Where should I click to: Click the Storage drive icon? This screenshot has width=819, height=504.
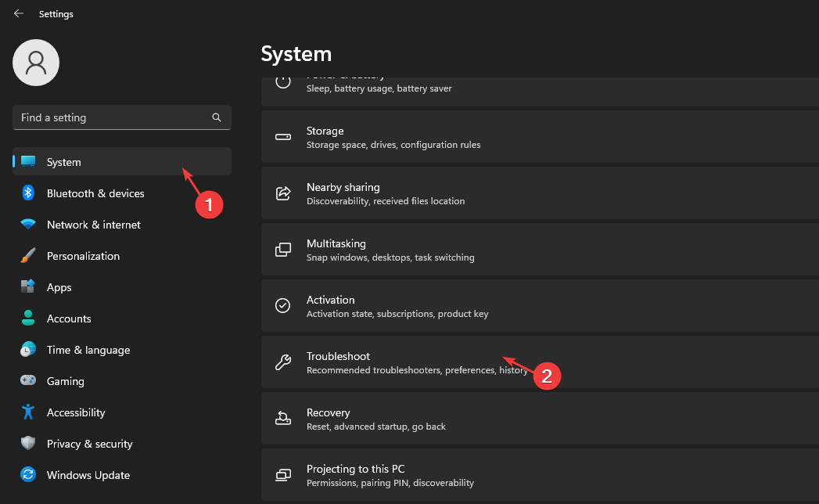coord(283,137)
